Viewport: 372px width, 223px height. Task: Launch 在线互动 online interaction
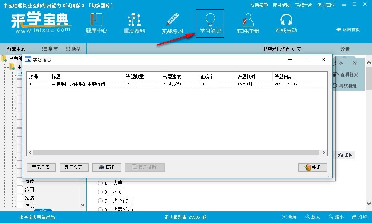coord(286,23)
